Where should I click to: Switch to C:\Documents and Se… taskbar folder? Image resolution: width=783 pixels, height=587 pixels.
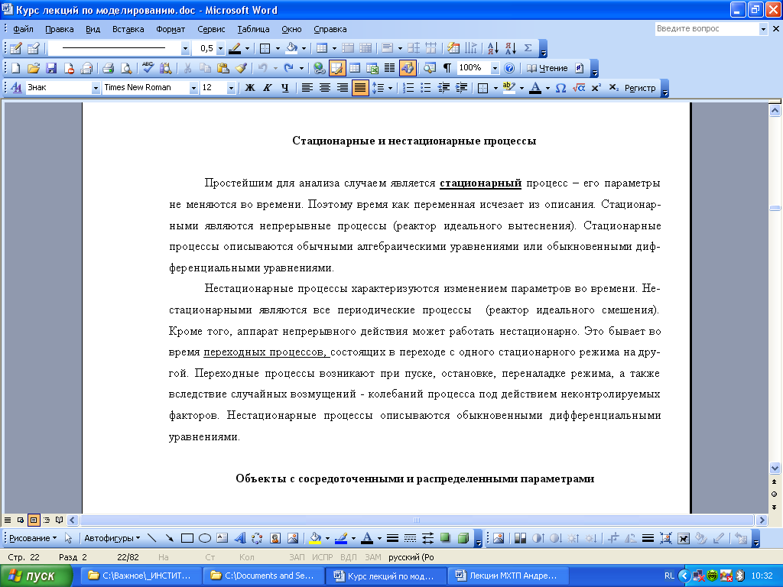click(x=264, y=576)
